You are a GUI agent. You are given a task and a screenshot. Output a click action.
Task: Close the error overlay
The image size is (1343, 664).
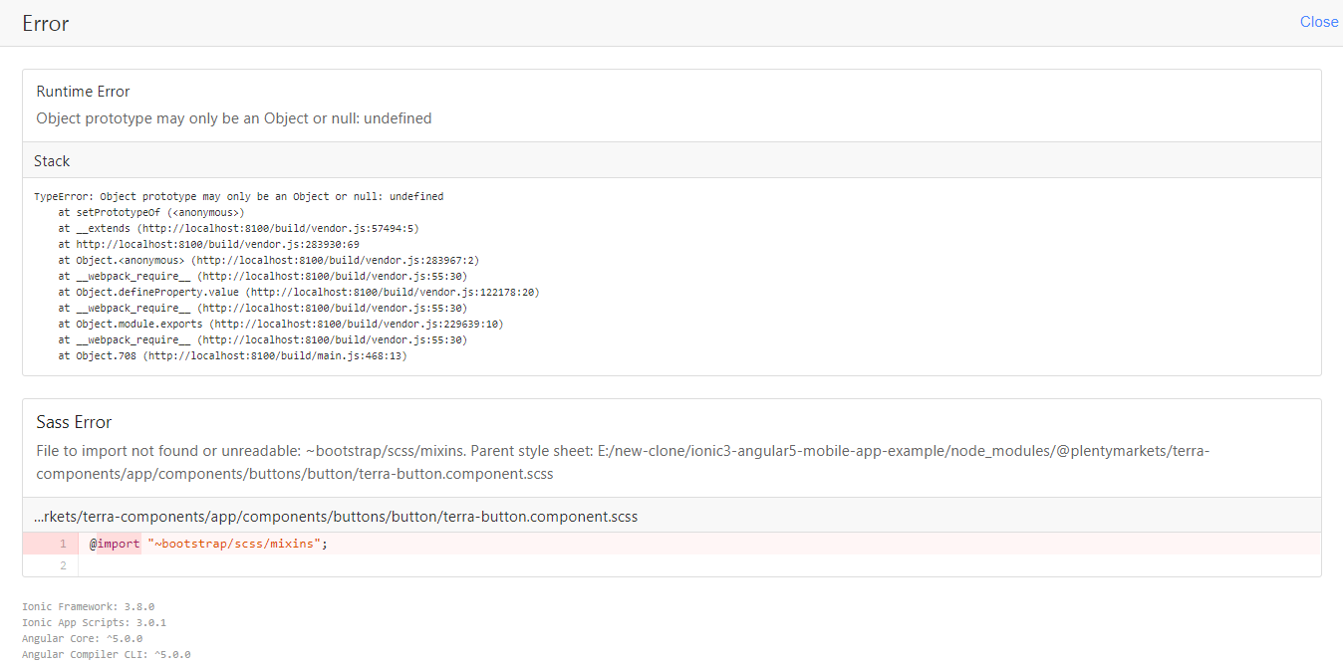1318,22
